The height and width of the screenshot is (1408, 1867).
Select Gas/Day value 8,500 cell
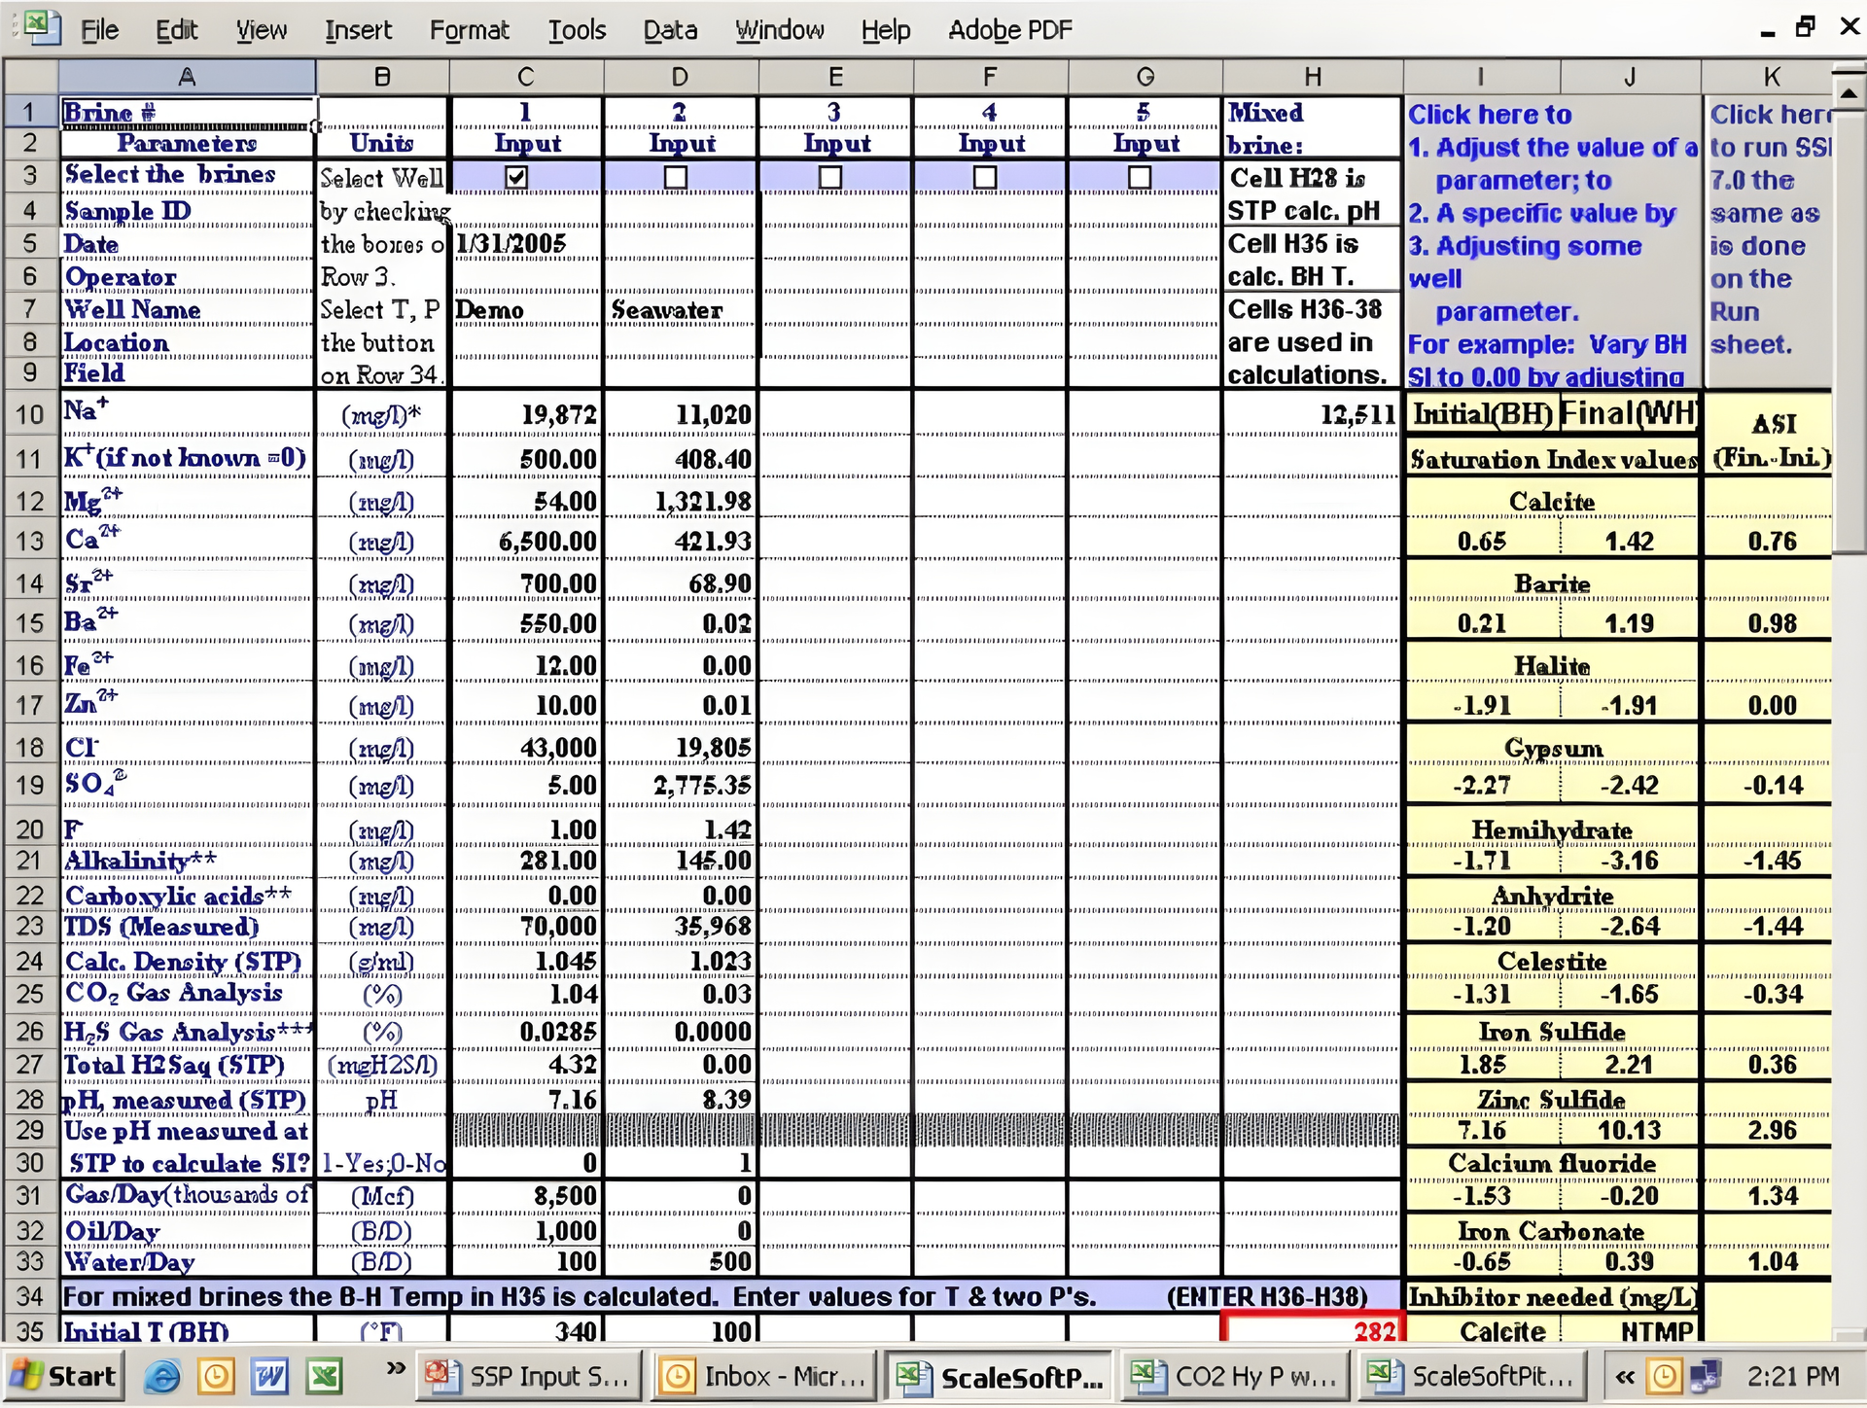(526, 1195)
